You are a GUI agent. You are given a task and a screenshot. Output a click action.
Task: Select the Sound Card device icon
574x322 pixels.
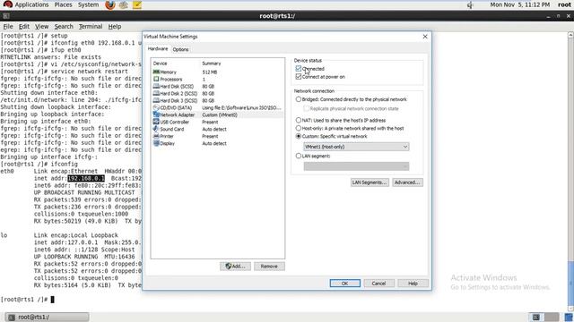pos(156,129)
